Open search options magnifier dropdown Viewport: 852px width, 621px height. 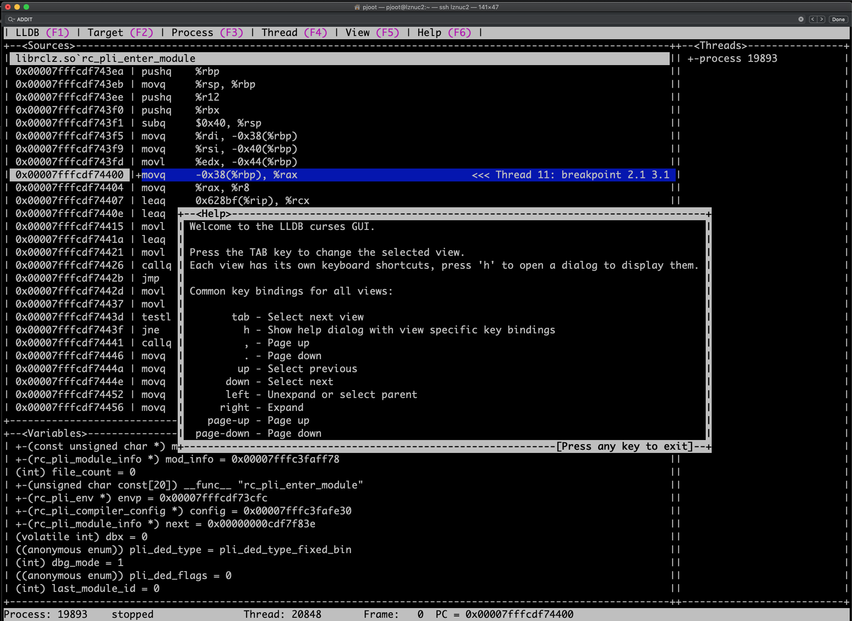pyautogui.click(x=11, y=19)
